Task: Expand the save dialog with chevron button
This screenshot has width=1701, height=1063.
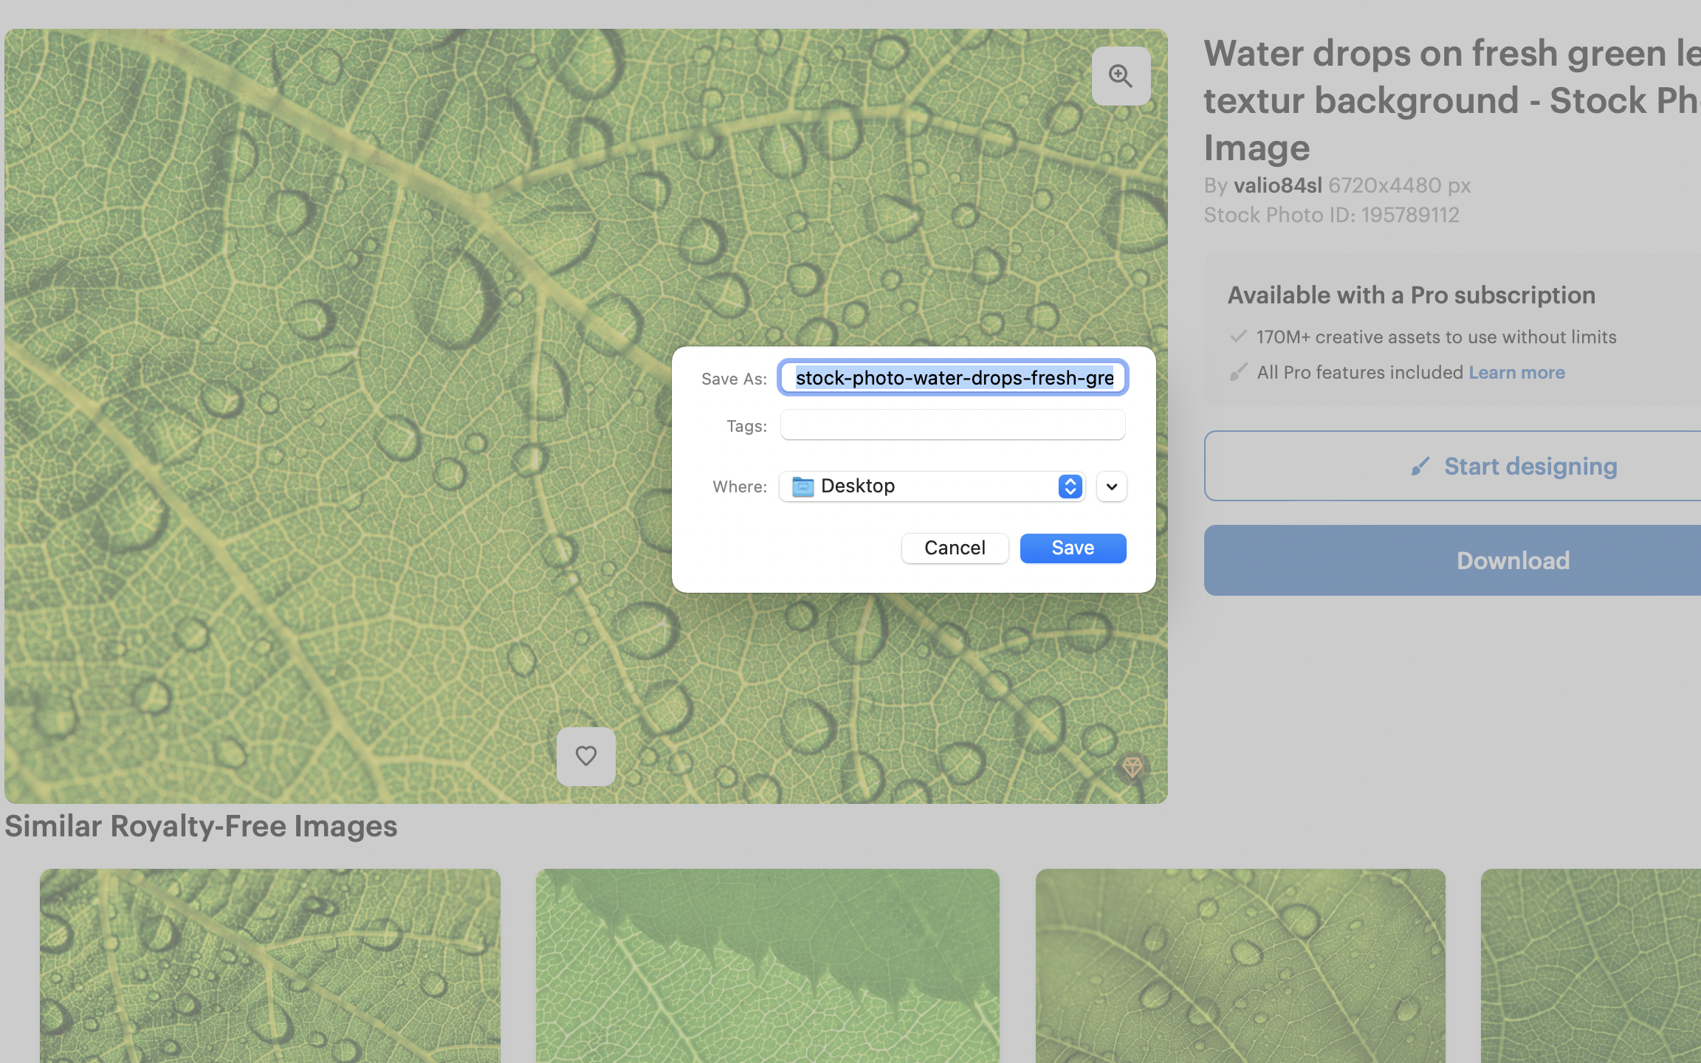Action: tap(1112, 486)
